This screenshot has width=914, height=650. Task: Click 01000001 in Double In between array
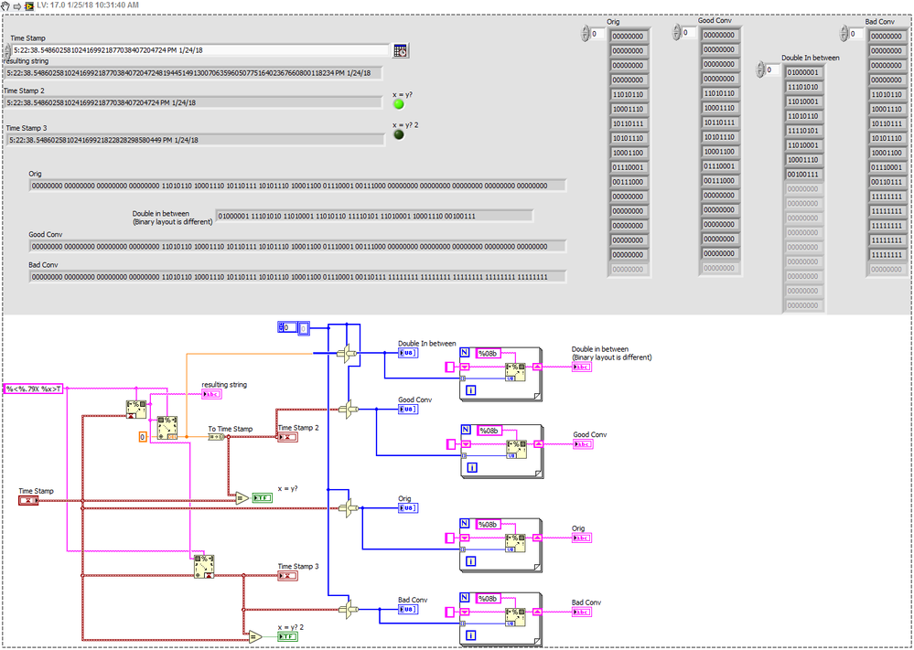click(x=803, y=73)
